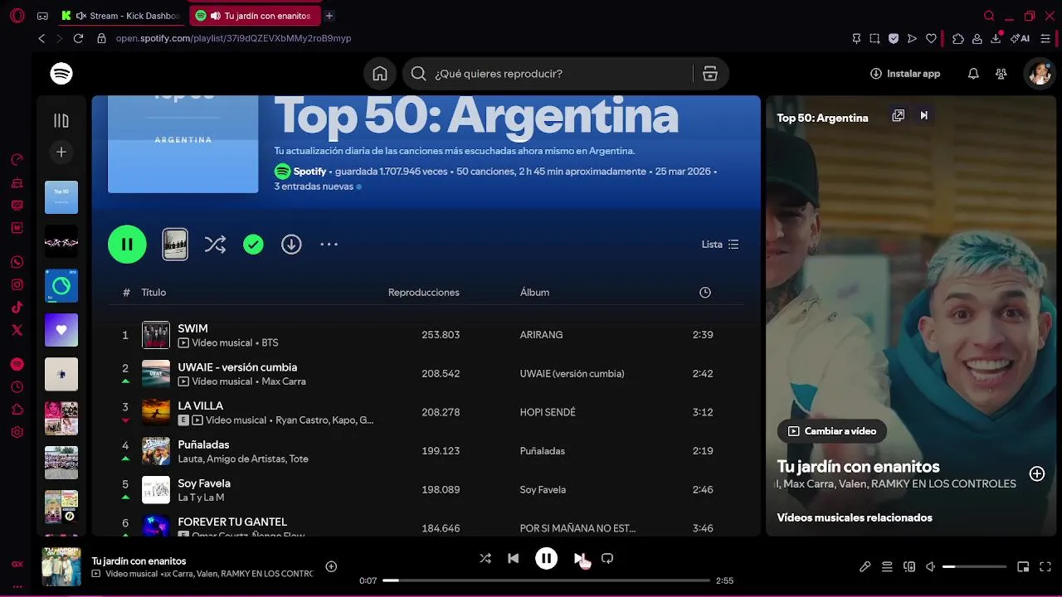
Task: Open the Top 50: Argentina panel title
Action: pyautogui.click(x=822, y=118)
